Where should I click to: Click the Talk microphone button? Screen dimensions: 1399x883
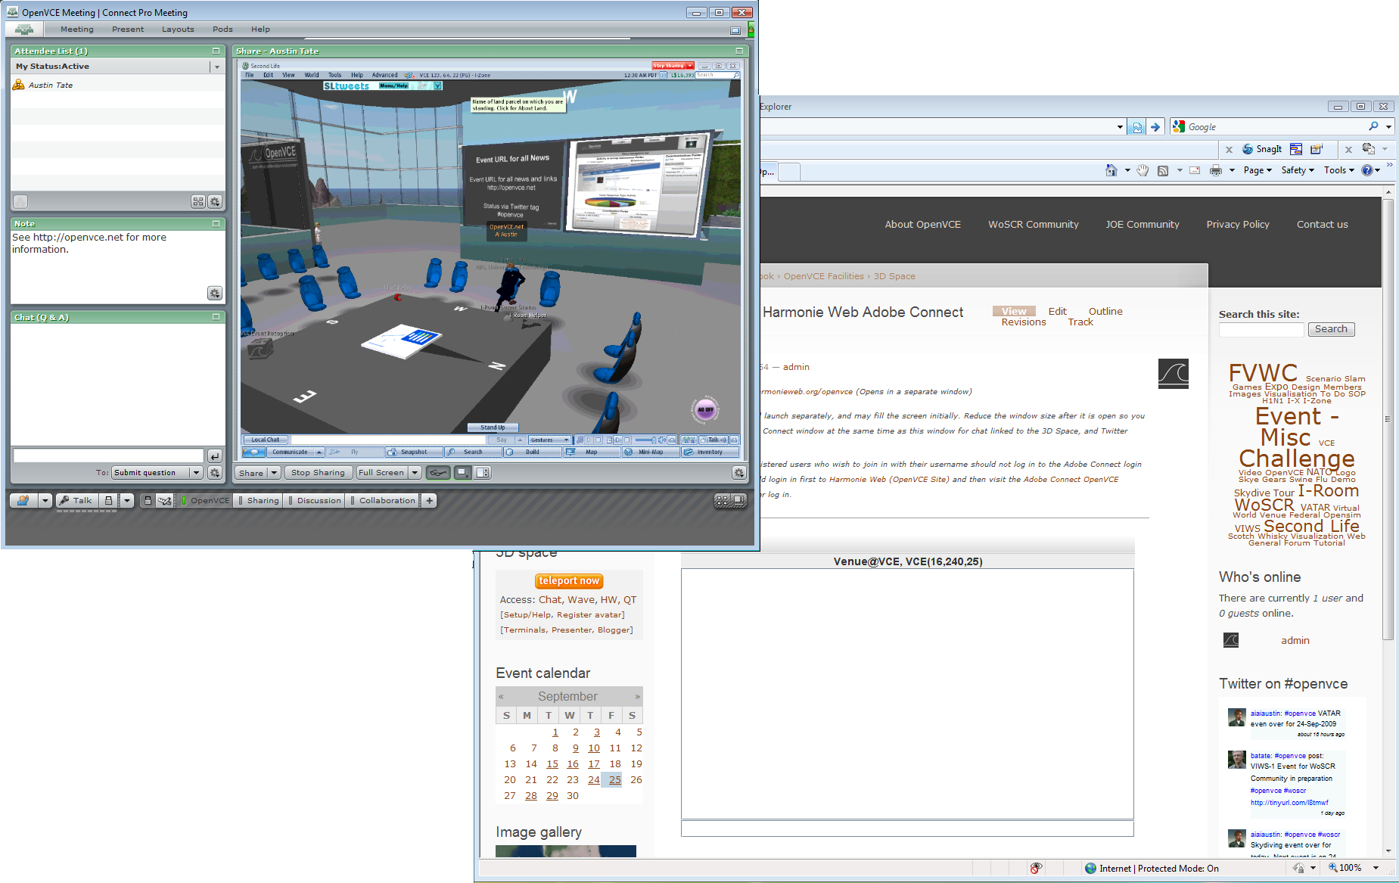[76, 501]
